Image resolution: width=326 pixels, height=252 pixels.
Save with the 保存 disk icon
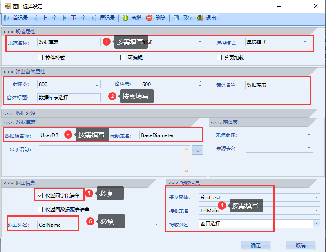[176, 18]
